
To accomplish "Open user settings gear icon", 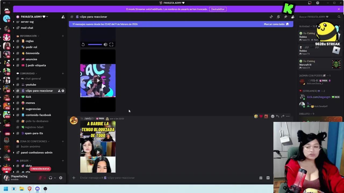I will (x=61, y=178).
